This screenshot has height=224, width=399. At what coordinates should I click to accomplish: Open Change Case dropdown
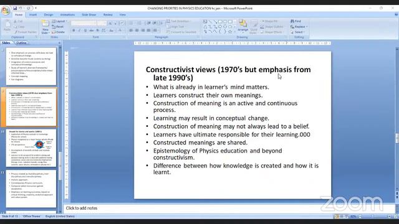click(x=112, y=30)
